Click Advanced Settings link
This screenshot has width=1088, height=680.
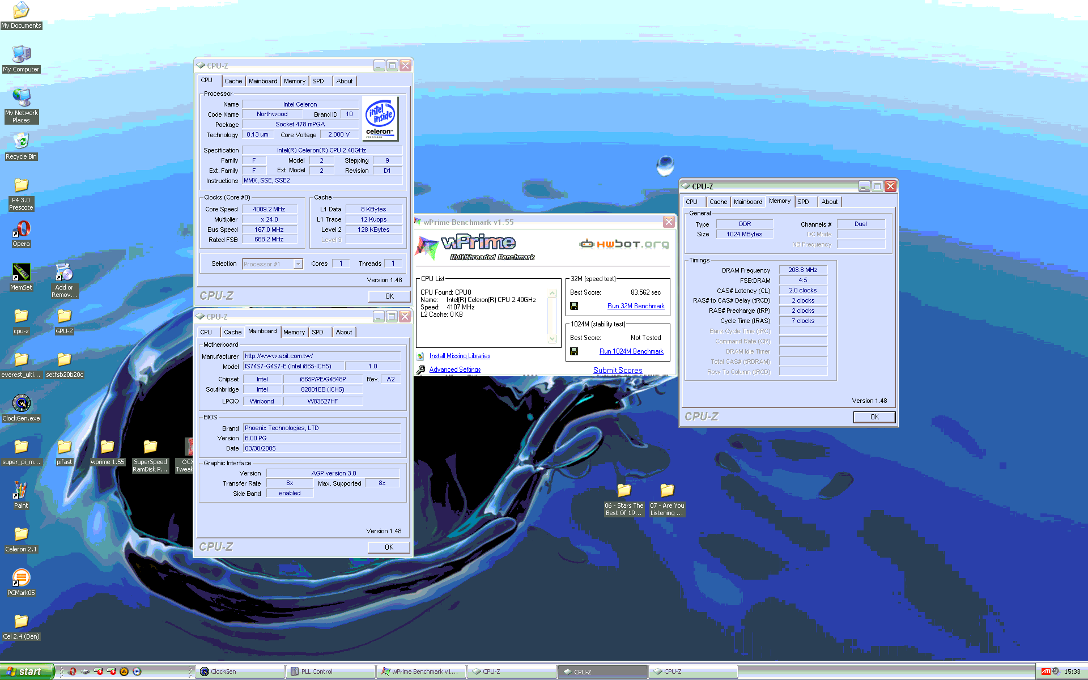click(454, 369)
